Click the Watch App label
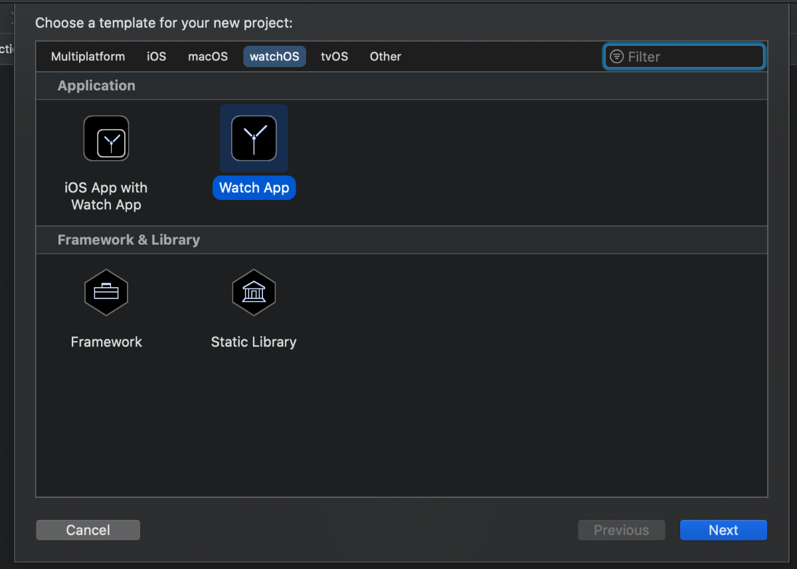Screen dimensions: 797x569 coord(254,187)
